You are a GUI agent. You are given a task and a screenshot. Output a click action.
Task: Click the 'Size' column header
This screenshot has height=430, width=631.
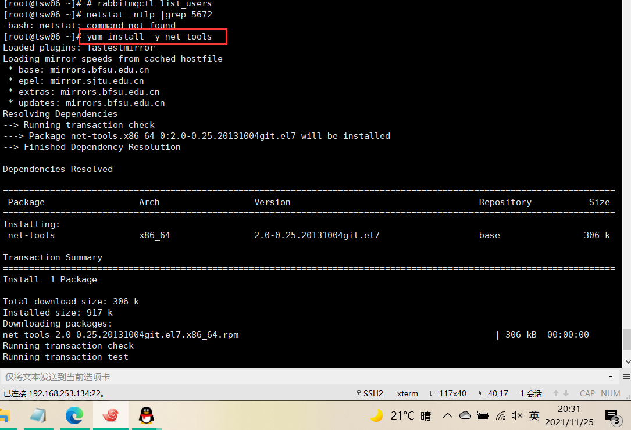(599, 202)
